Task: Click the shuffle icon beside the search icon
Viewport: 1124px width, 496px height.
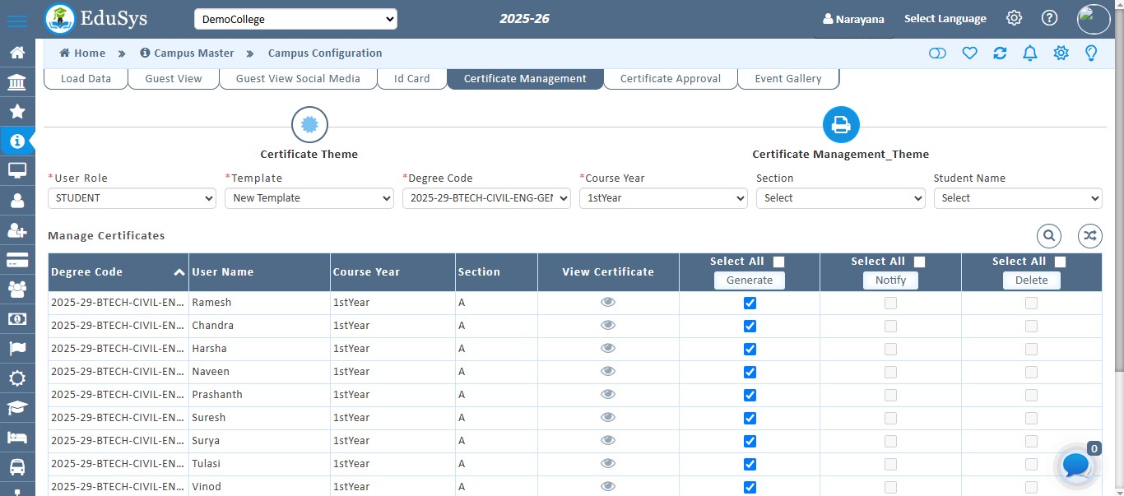Action: click(x=1089, y=235)
